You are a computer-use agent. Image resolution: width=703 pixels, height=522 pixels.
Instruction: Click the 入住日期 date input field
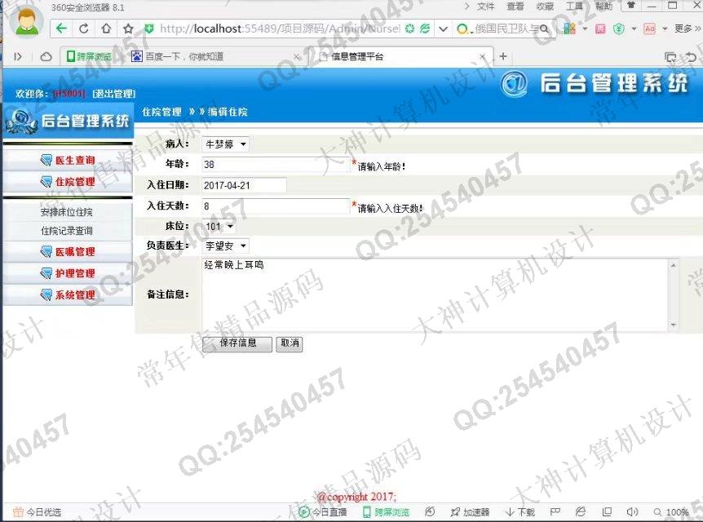[x=243, y=185]
